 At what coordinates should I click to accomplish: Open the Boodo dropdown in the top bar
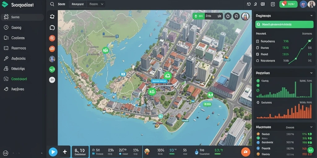[96, 4]
